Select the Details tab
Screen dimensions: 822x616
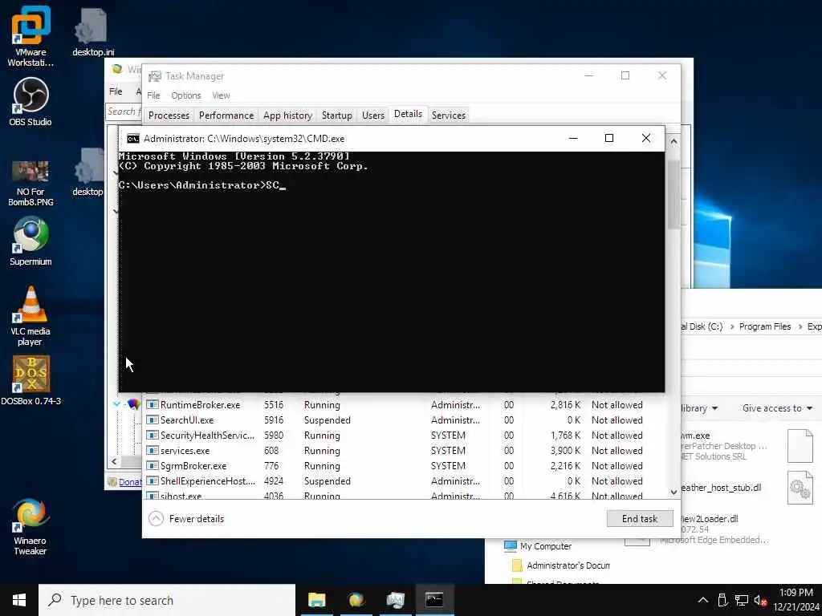point(408,114)
